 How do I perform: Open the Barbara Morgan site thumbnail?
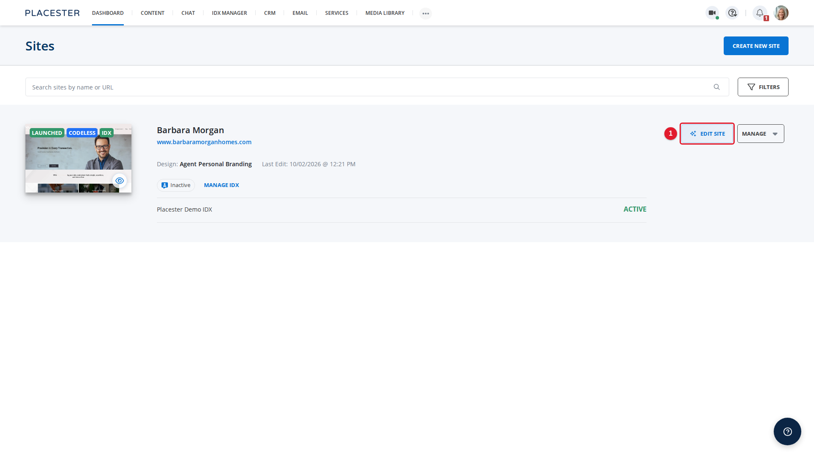pos(78,159)
